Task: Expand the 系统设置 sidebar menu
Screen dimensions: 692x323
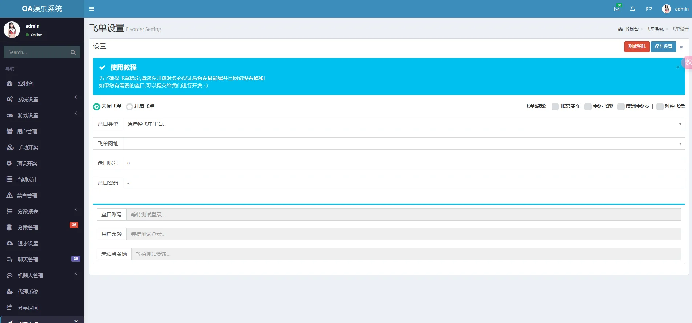Action: 28,99
